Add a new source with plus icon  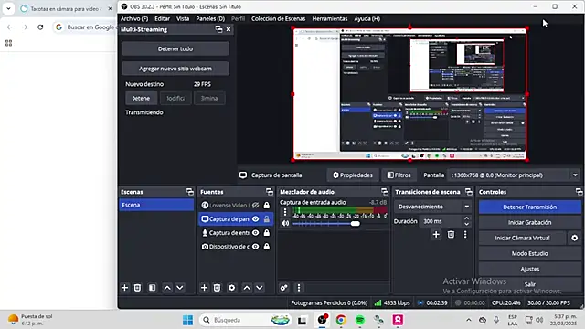coord(204,288)
